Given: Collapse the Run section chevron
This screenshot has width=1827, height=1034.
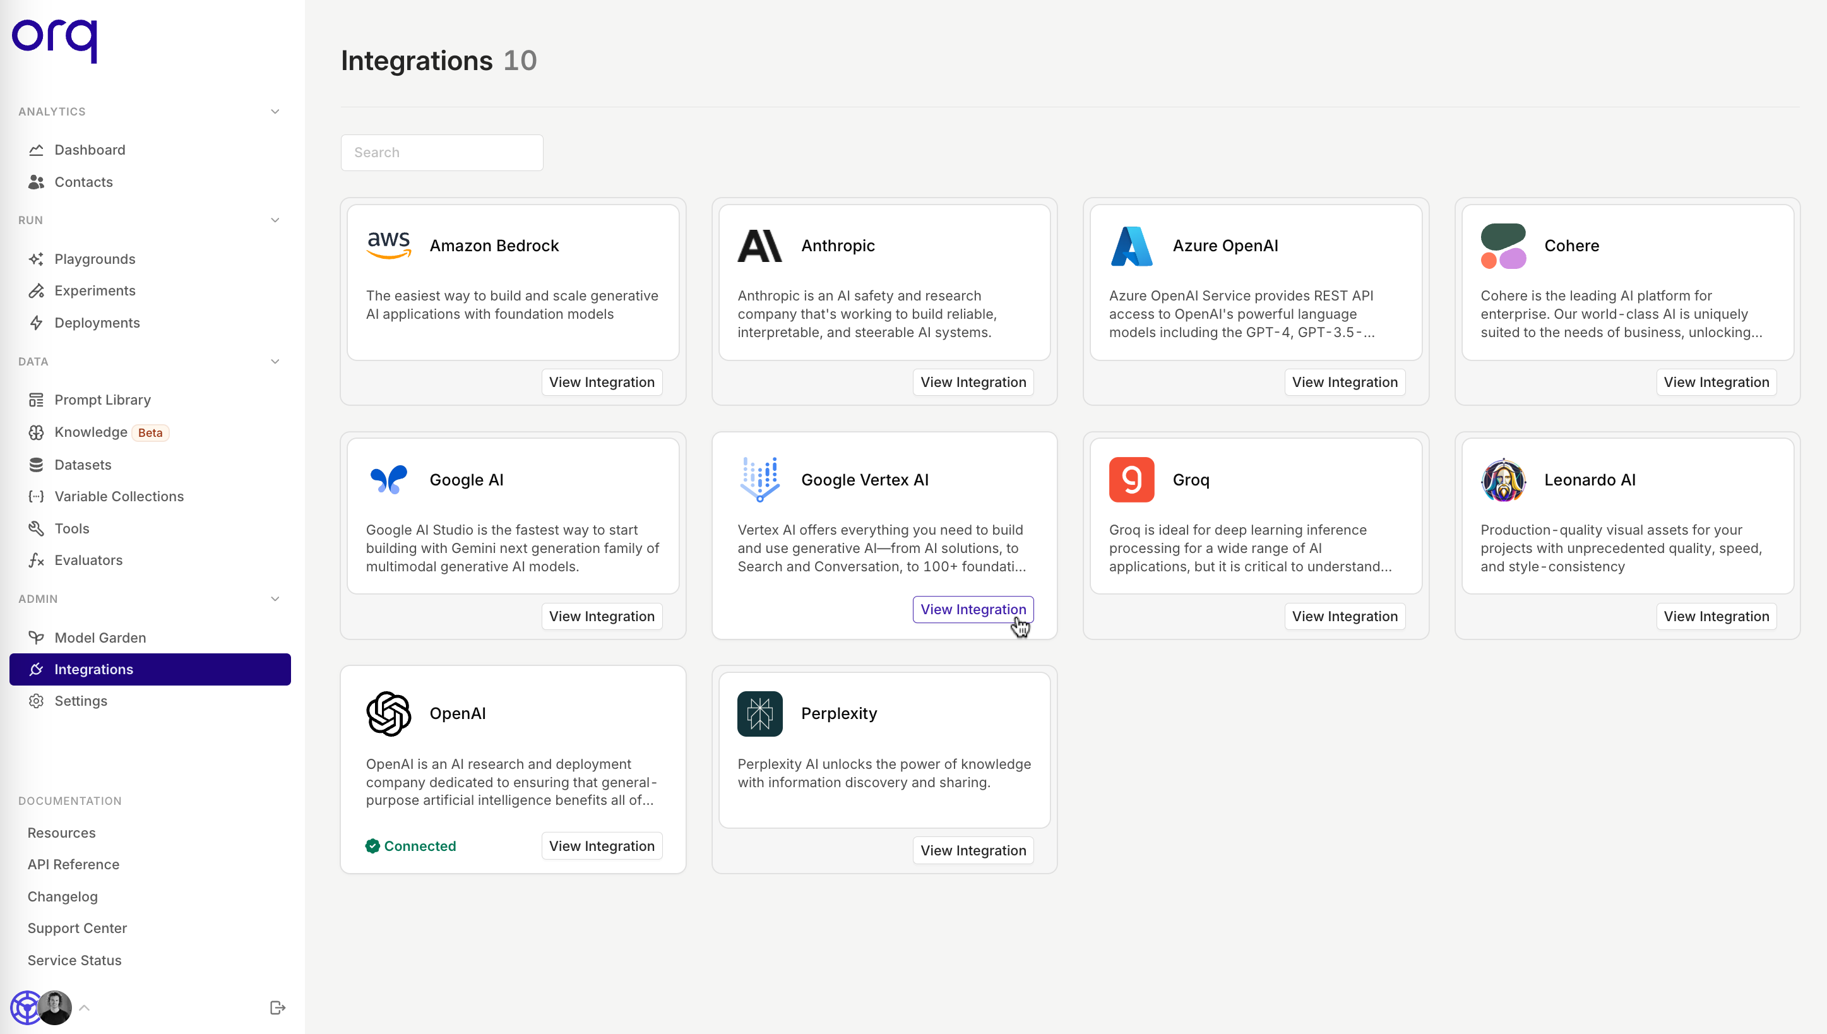Looking at the screenshot, I should [x=275, y=220].
